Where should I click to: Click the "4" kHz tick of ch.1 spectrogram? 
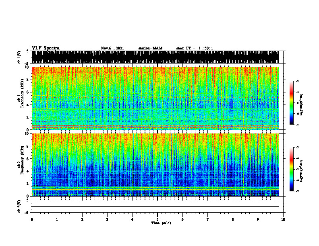click(x=28, y=105)
